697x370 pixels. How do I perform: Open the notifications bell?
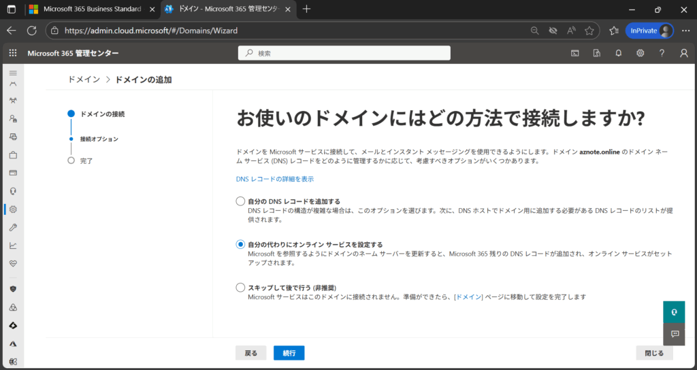coord(618,53)
